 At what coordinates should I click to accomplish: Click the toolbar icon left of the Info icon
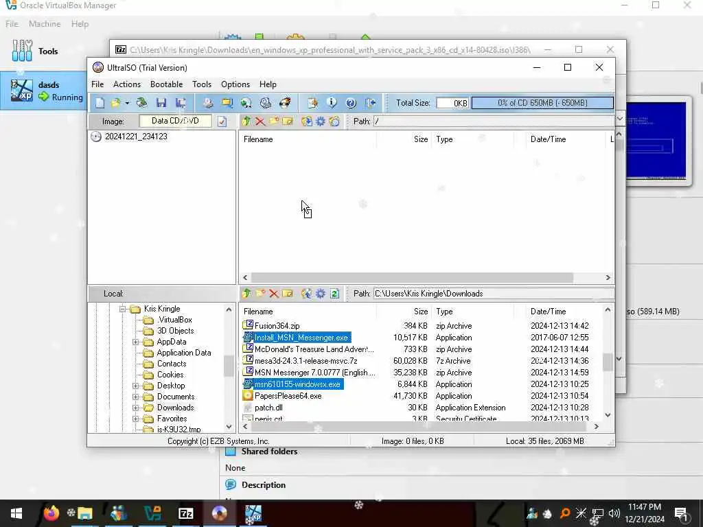tap(312, 103)
